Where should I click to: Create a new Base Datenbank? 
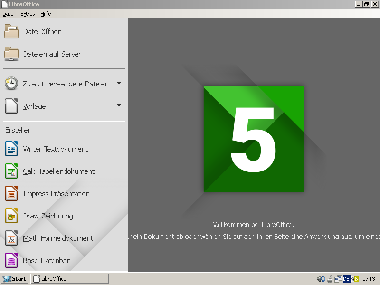[39, 260]
